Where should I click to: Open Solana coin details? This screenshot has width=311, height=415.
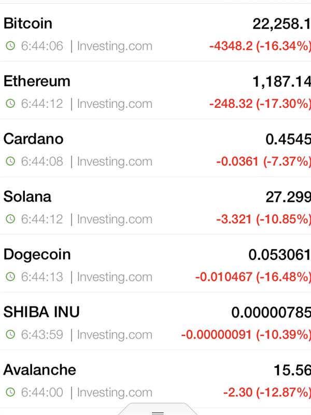click(155, 205)
